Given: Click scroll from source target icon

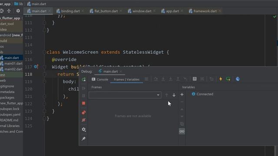Looking at the screenshot, I should [2, 11].
